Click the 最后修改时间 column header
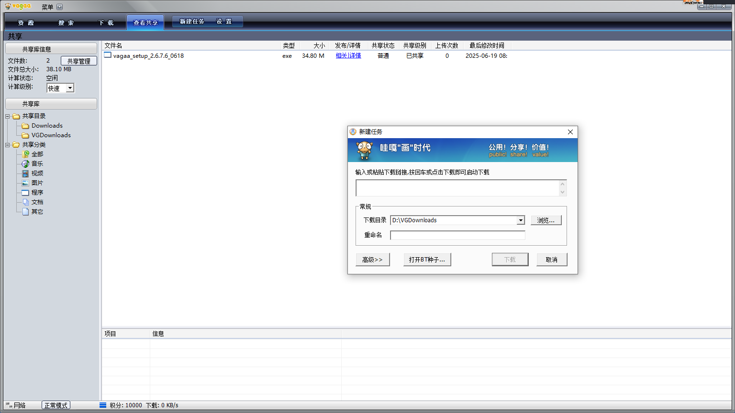This screenshot has height=413, width=735. point(487,45)
